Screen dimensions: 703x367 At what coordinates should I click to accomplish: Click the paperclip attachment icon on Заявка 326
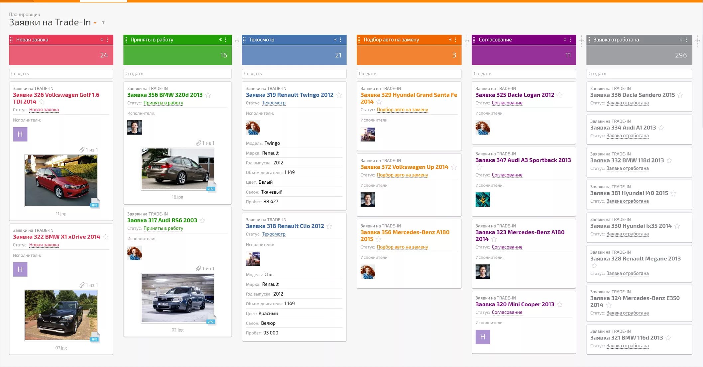(82, 150)
